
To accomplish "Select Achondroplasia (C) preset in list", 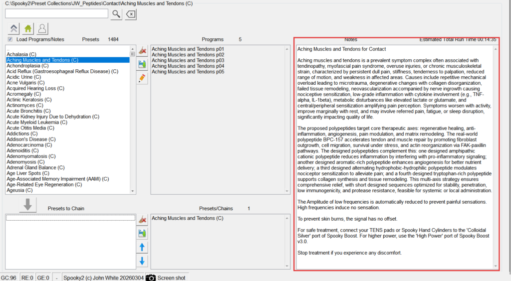I will [27, 66].
